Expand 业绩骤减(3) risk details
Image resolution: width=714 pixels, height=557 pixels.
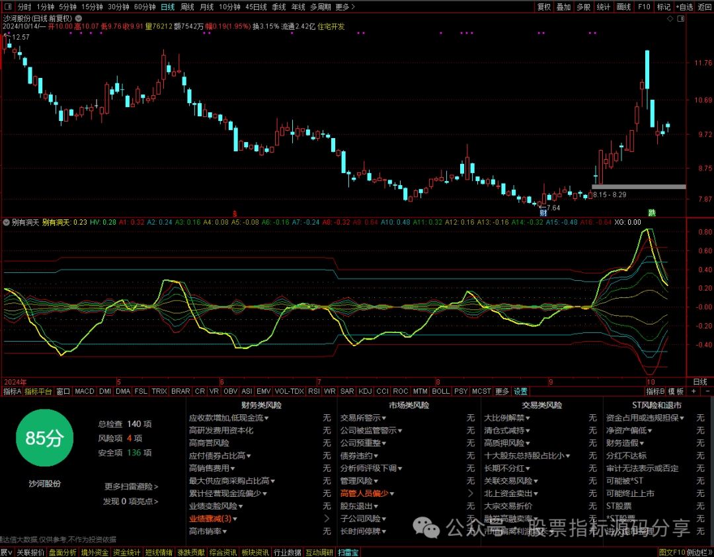tap(213, 519)
